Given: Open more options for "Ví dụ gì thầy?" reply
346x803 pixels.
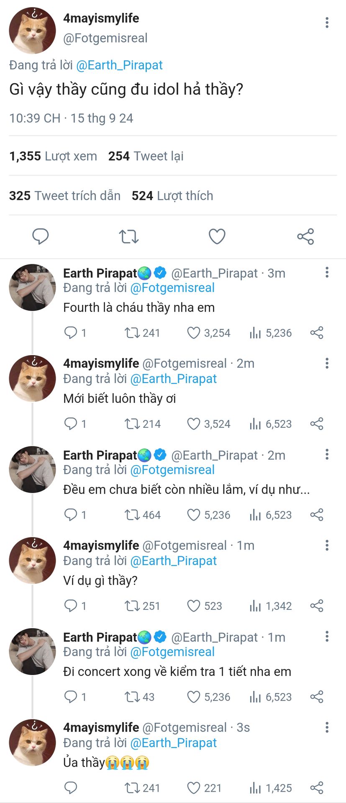Looking at the screenshot, I should [327, 545].
